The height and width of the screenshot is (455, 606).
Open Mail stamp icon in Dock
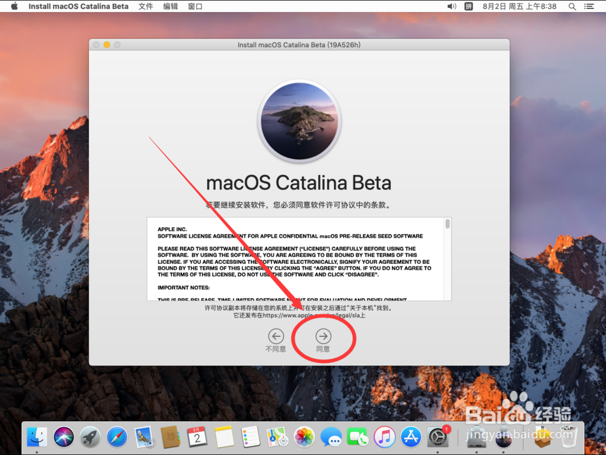[x=144, y=437]
